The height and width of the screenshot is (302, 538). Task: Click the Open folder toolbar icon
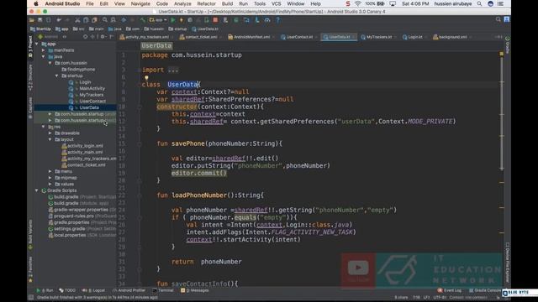[32, 20]
